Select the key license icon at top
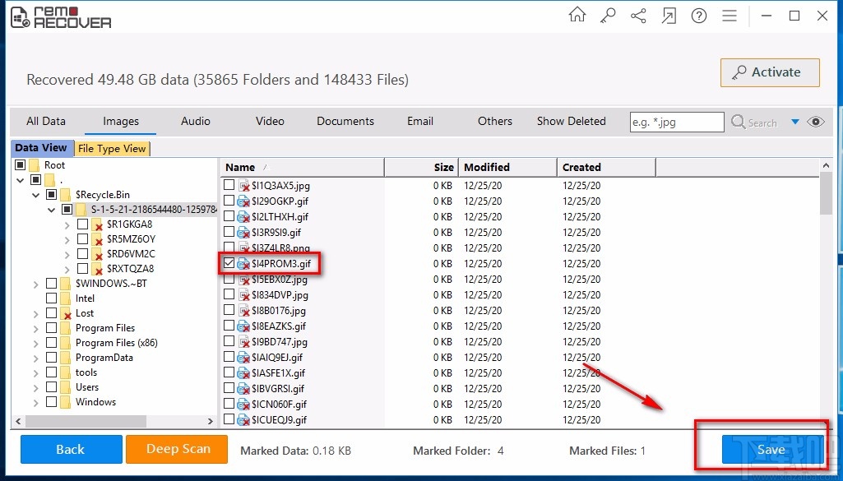 click(x=607, y=15)
